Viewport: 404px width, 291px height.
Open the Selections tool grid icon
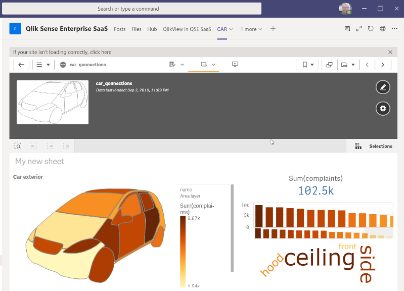point(358,147)
